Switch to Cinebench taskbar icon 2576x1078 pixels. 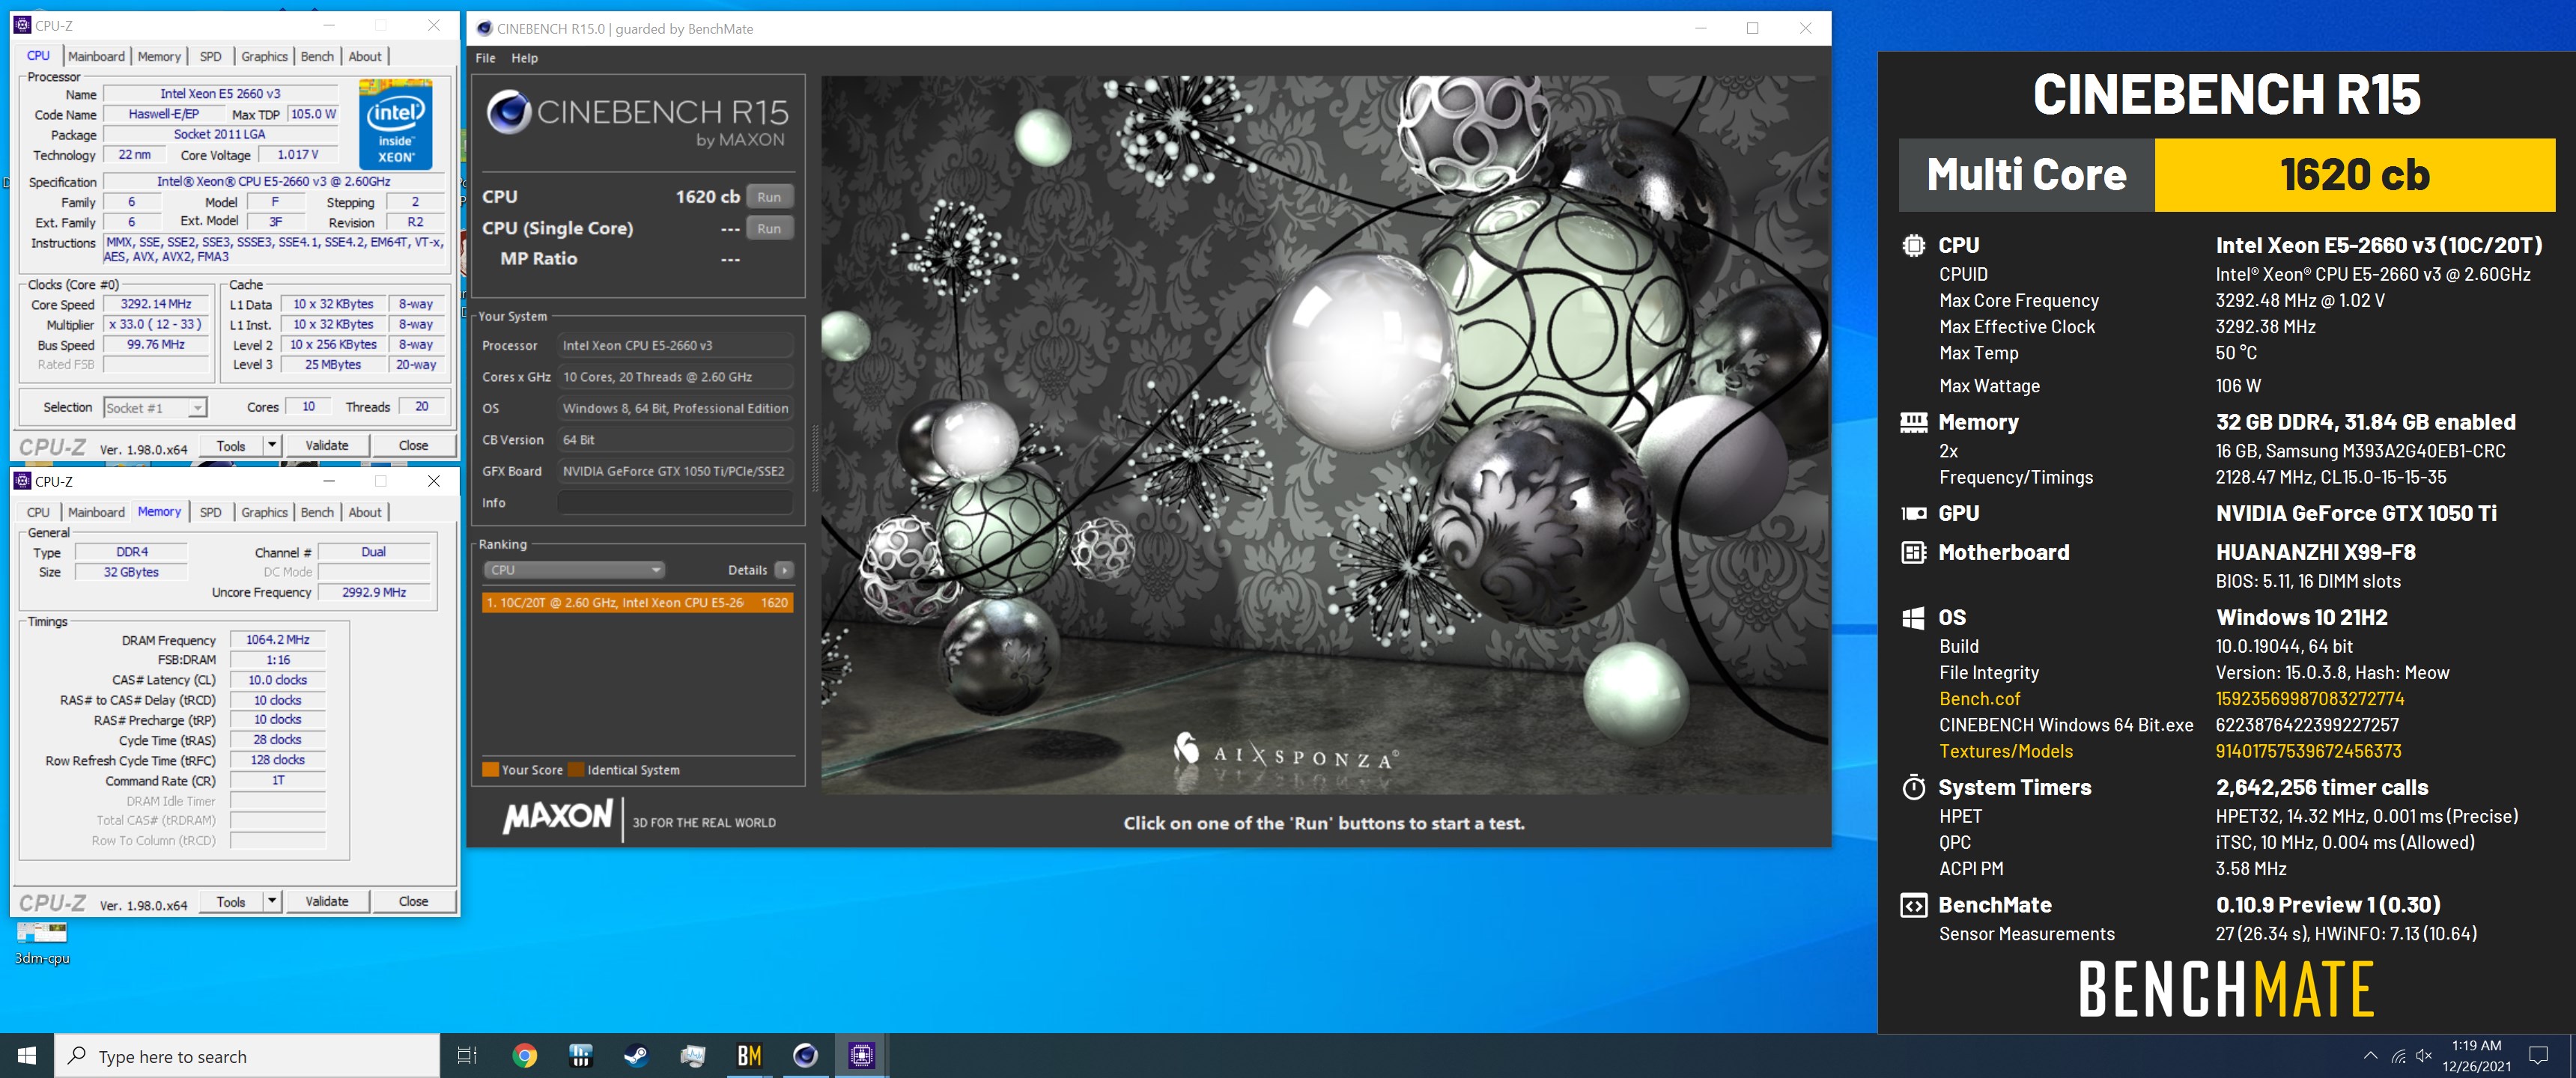pos(805,1056)
